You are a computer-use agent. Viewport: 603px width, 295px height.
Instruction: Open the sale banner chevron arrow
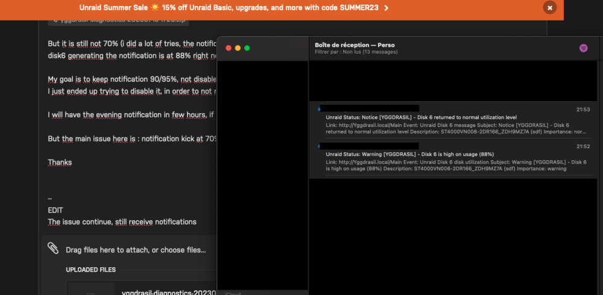tap(386, 8)
